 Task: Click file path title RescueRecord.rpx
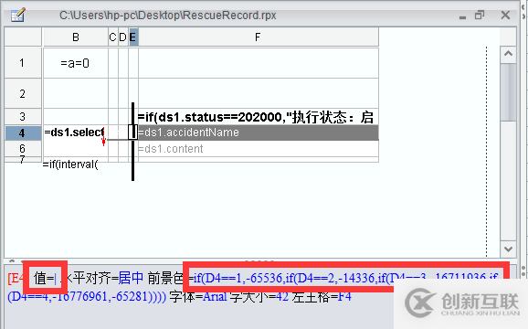point(168,16)
